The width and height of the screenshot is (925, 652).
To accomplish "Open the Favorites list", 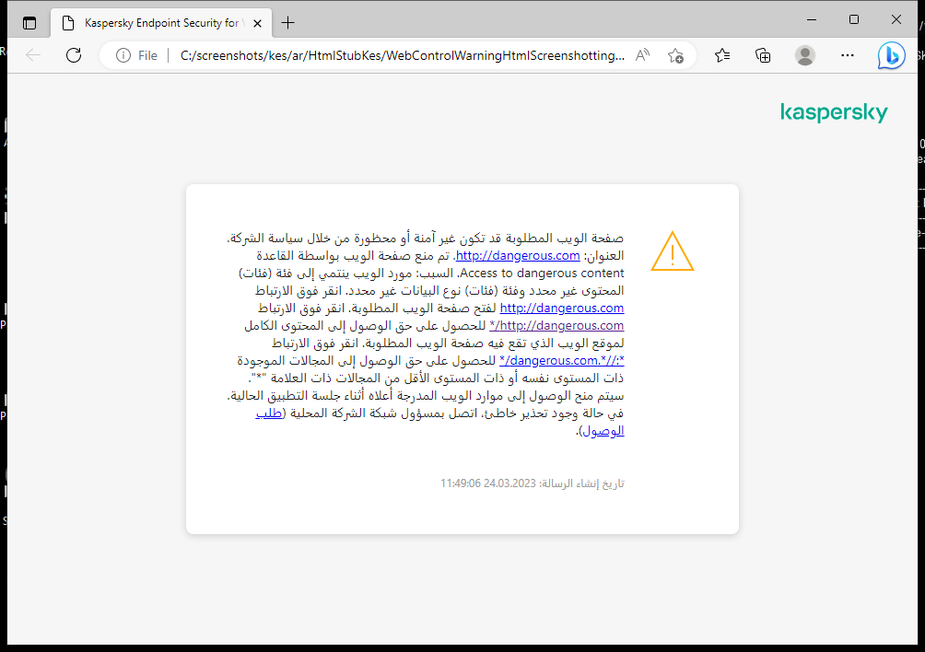I will [721, 55].
